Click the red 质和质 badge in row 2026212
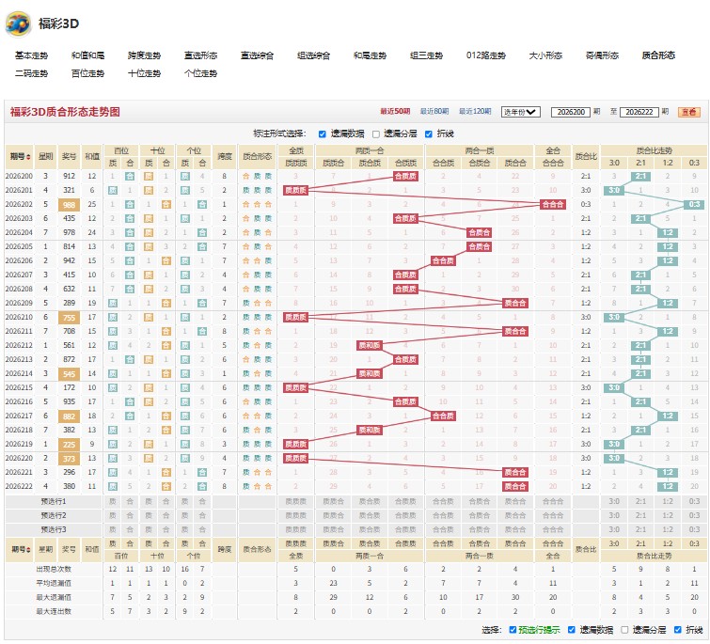This screenshot has width=710, height=644. (370, 346)
